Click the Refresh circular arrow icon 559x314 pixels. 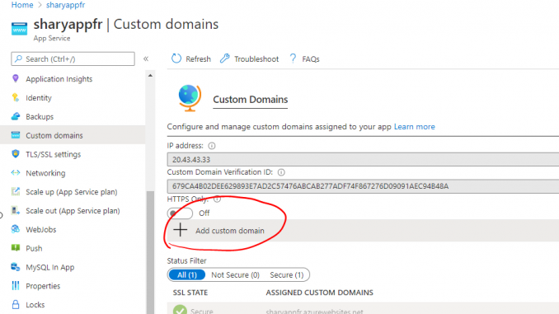coord(176,59)
